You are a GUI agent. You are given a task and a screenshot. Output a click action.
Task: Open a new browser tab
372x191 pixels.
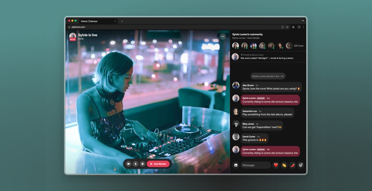[122, 21]
